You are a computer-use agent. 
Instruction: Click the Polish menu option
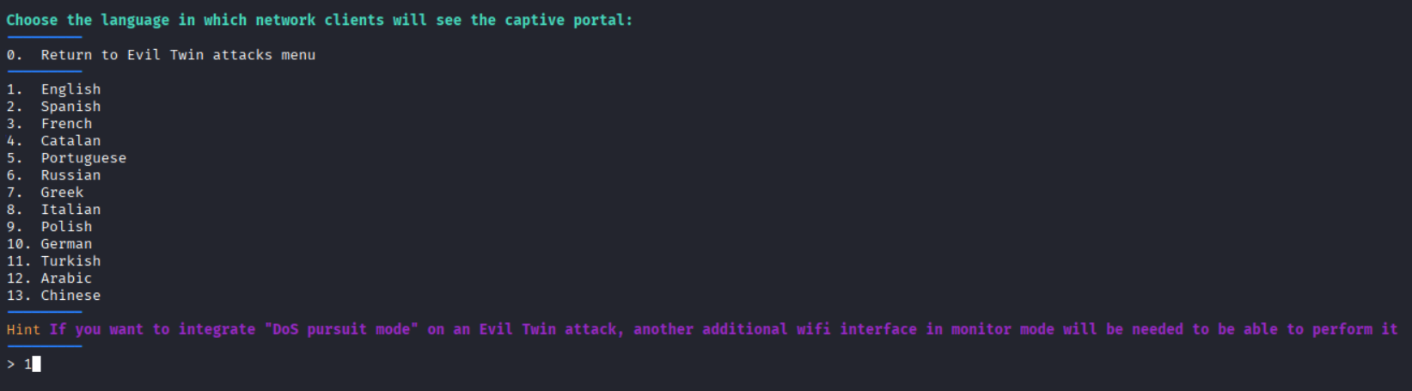(x=66, y=227)
